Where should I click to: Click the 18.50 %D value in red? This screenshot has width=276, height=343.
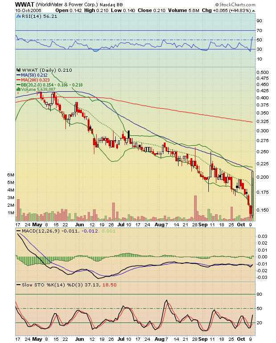click(110, 285)
